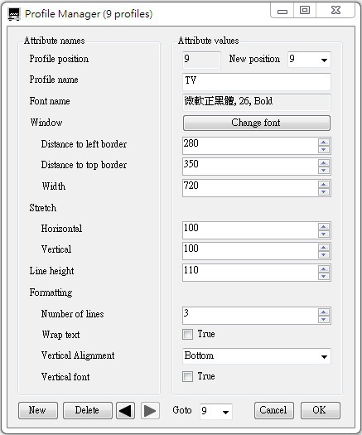Screen dimensions: 362x435
Task: Decrease Horizontal stretch value
Action: (324, 234)
